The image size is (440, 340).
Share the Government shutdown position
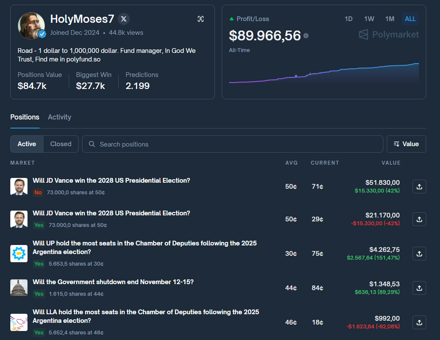419,288
